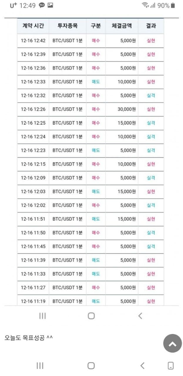Click the 체결금액 column header
This screenshot has width=183, height=376.
click(122, 26)
